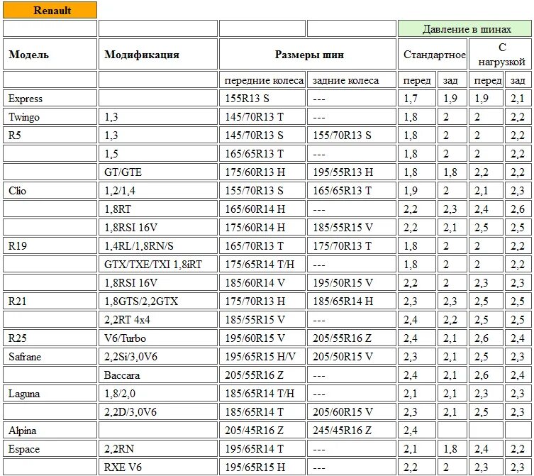Click the R21 model cell
The height and width of the screenshot is (476, 534).
pos(50,301)
